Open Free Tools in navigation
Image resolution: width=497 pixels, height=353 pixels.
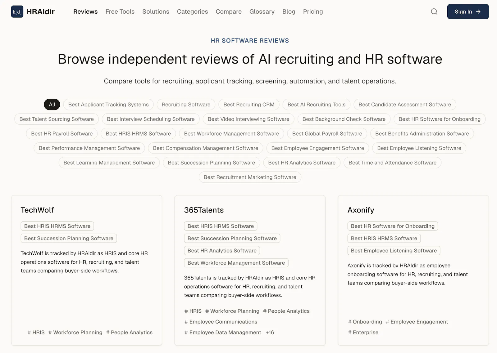tap(120, 11)
